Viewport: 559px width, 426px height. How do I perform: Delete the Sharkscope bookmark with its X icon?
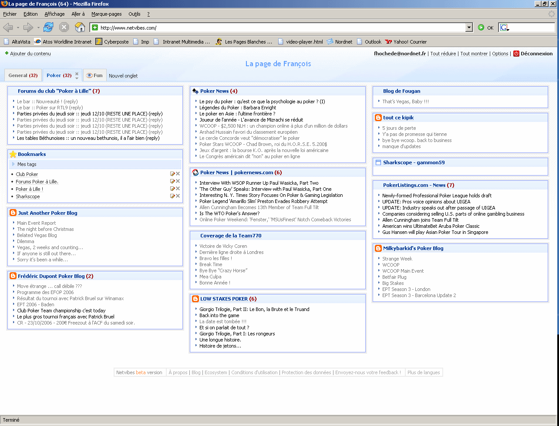point(178,196)
